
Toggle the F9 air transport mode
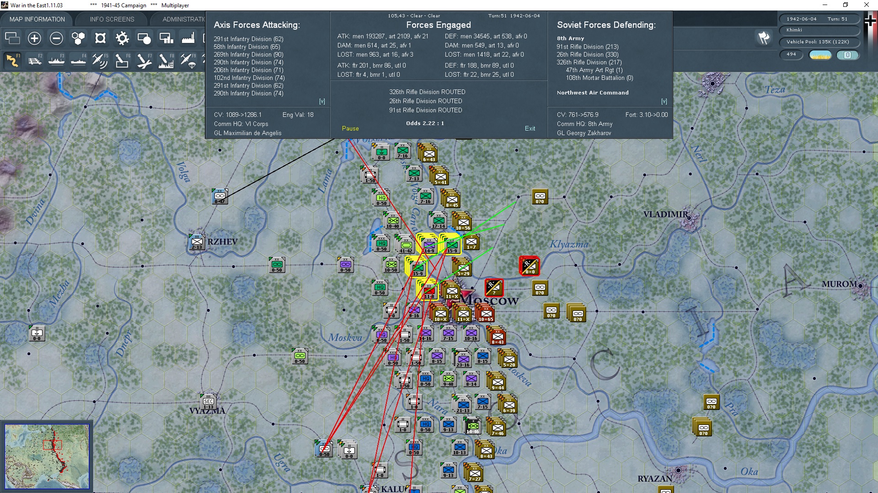(187, 60)
